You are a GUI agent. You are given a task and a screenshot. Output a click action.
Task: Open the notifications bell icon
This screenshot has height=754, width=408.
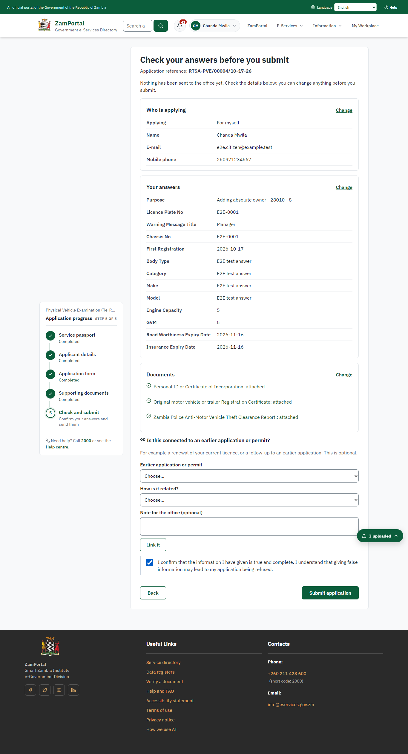coord(180,26)
